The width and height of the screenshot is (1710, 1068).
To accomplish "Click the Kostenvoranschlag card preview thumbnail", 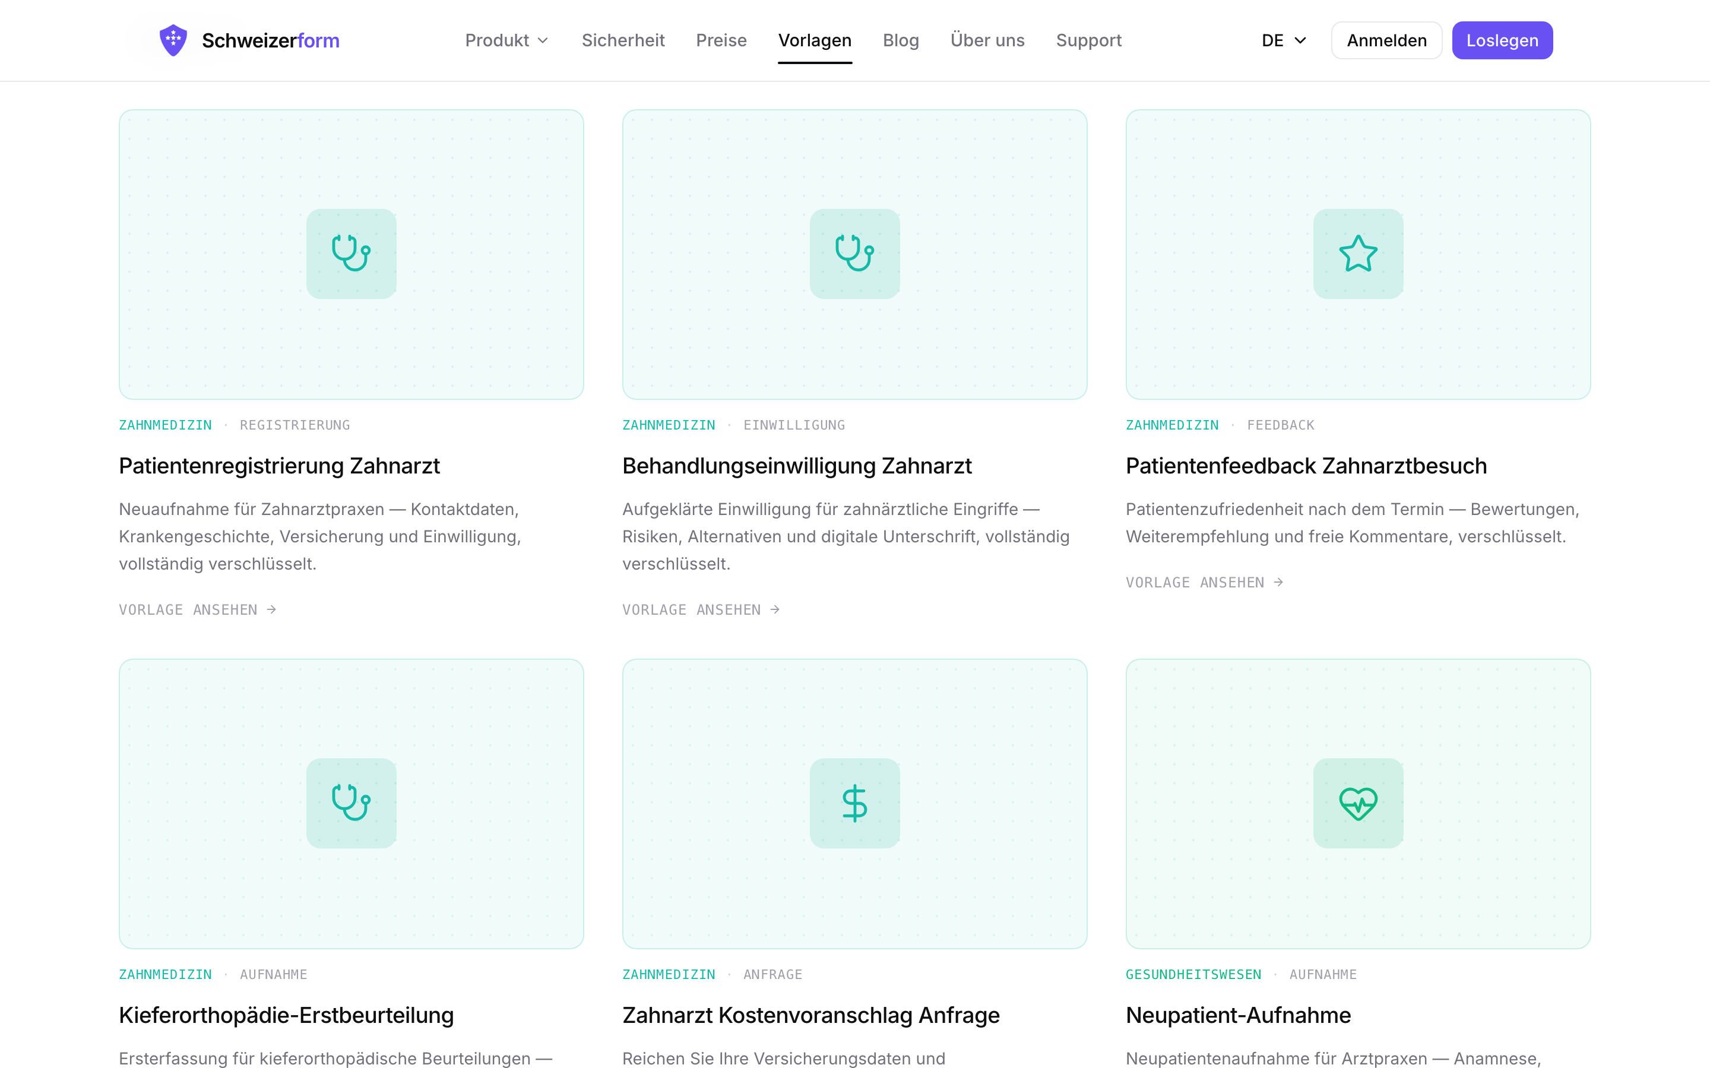I will click(x=855, y=804).
